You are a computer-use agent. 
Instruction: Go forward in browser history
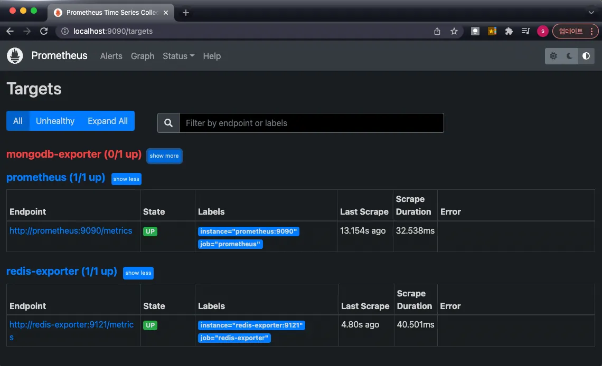(x=27, y=31)
